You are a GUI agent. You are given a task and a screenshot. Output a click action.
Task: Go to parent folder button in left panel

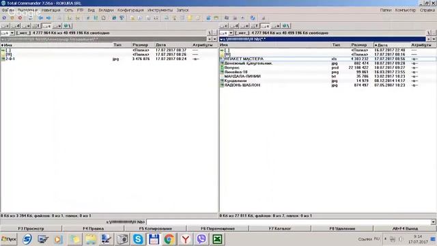click(214, 33)
